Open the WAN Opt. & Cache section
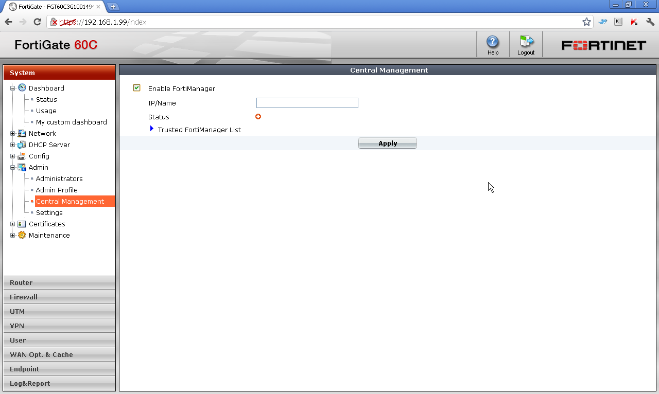Screen dimensions: 659x394 pos(59,354)
